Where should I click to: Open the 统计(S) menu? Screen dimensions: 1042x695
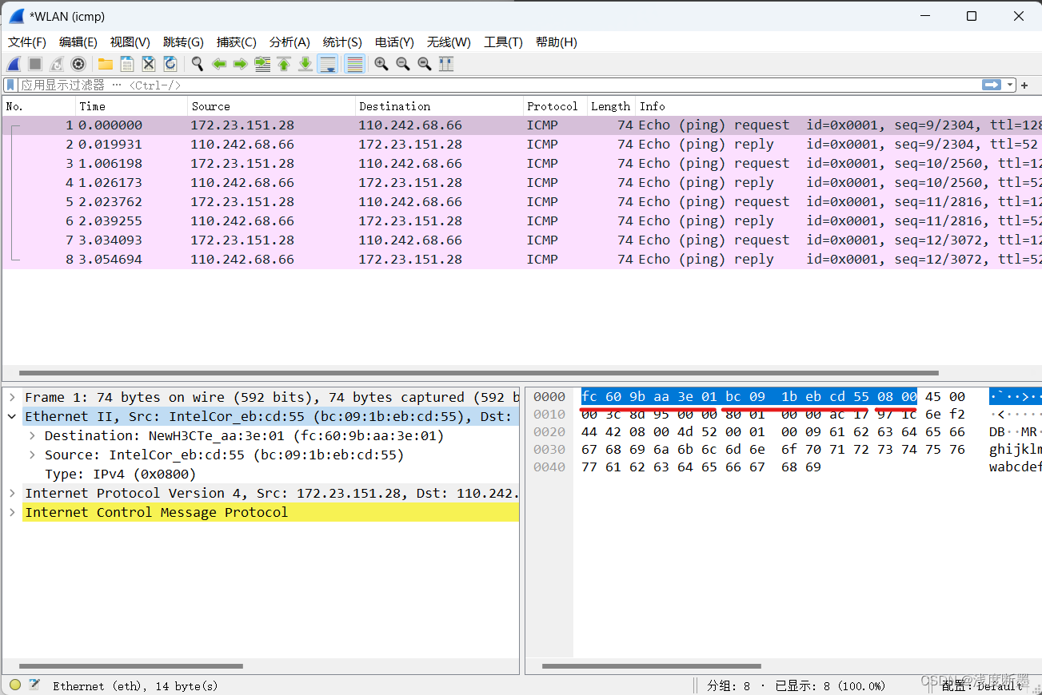342,42
